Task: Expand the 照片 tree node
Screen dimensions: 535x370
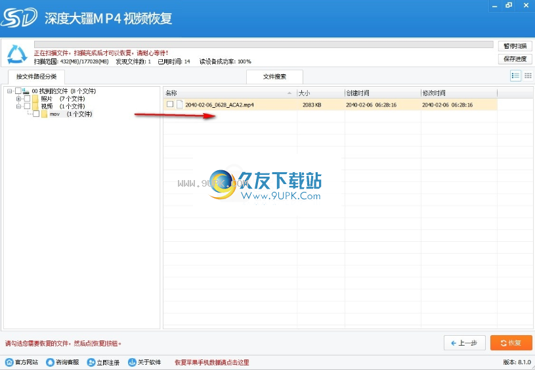Action: (19, 99)
